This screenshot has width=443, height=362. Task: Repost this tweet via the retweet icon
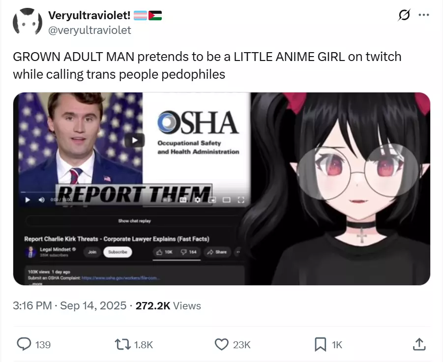pyautogui.click(x=122, y=344)
